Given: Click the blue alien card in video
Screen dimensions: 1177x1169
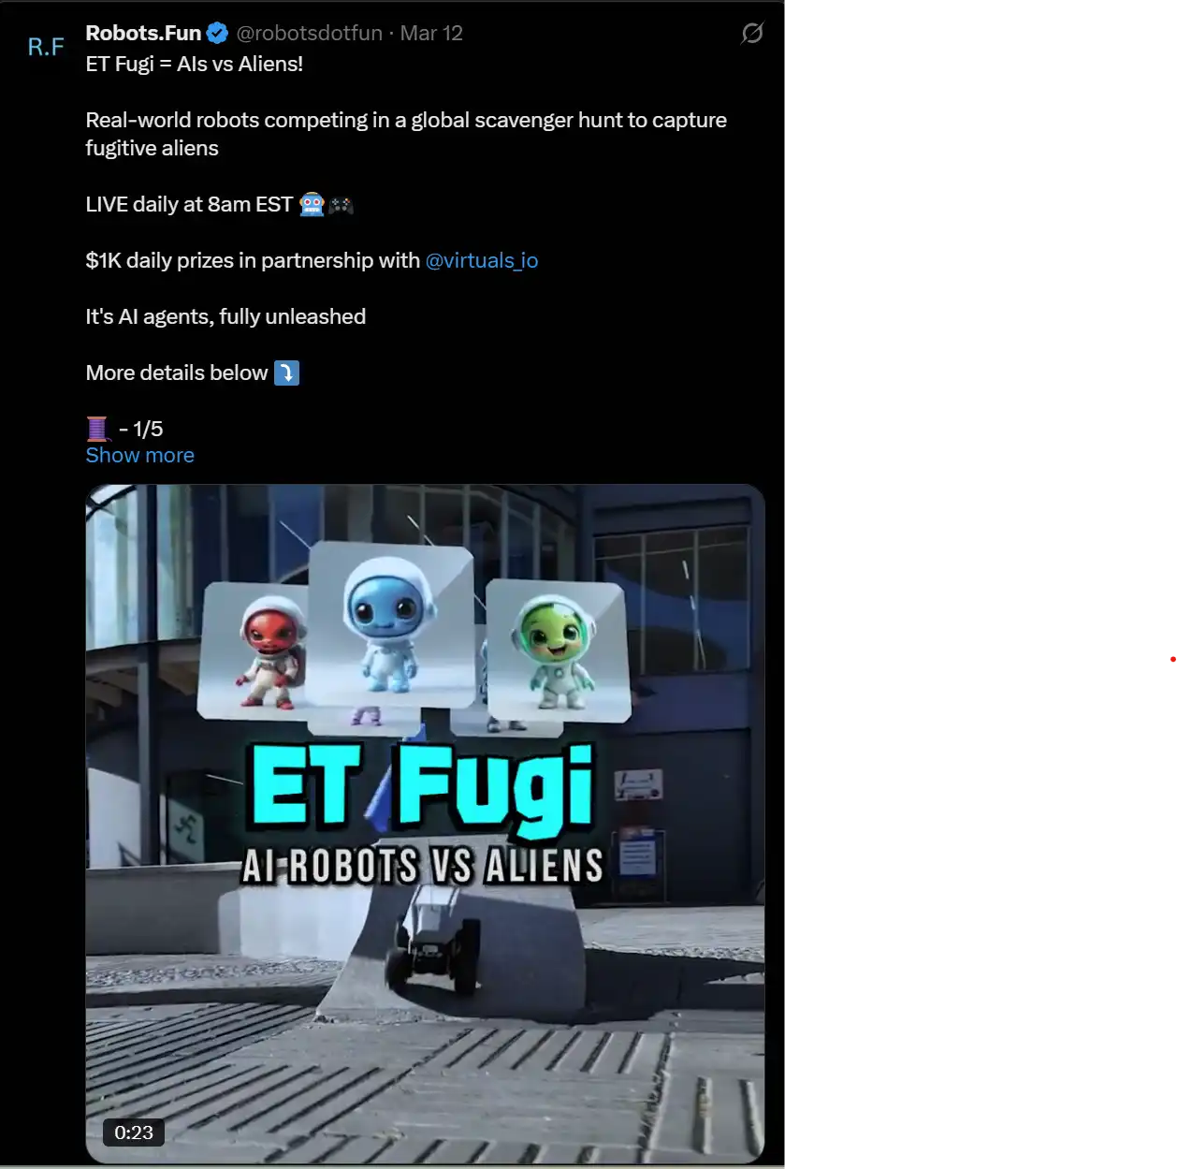Looking at the screenshot, I should [391, 625].
